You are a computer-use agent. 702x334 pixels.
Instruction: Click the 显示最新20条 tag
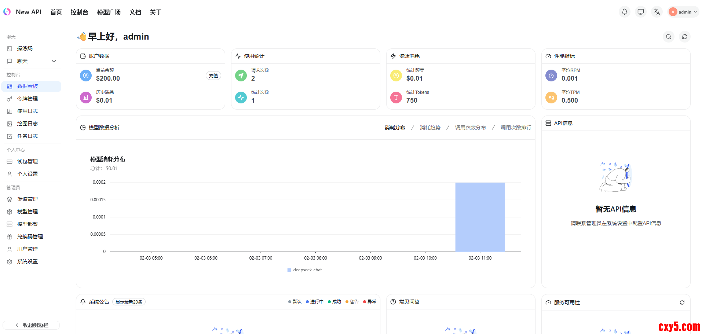tap(129, 302)
